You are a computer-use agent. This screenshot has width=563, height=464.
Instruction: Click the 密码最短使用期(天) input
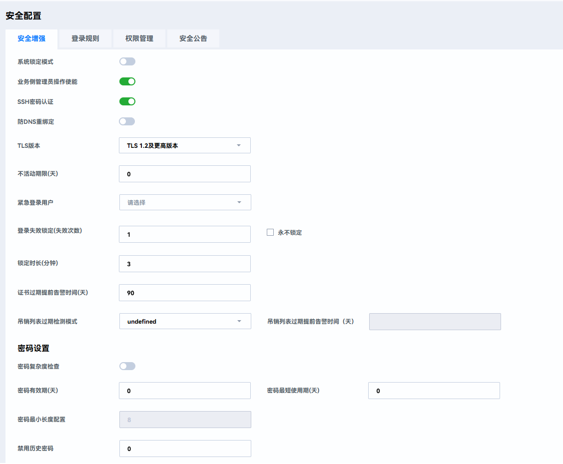pos(434,391)
